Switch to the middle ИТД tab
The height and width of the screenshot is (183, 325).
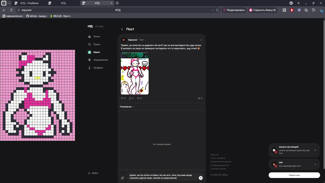(x=63, y=3)
